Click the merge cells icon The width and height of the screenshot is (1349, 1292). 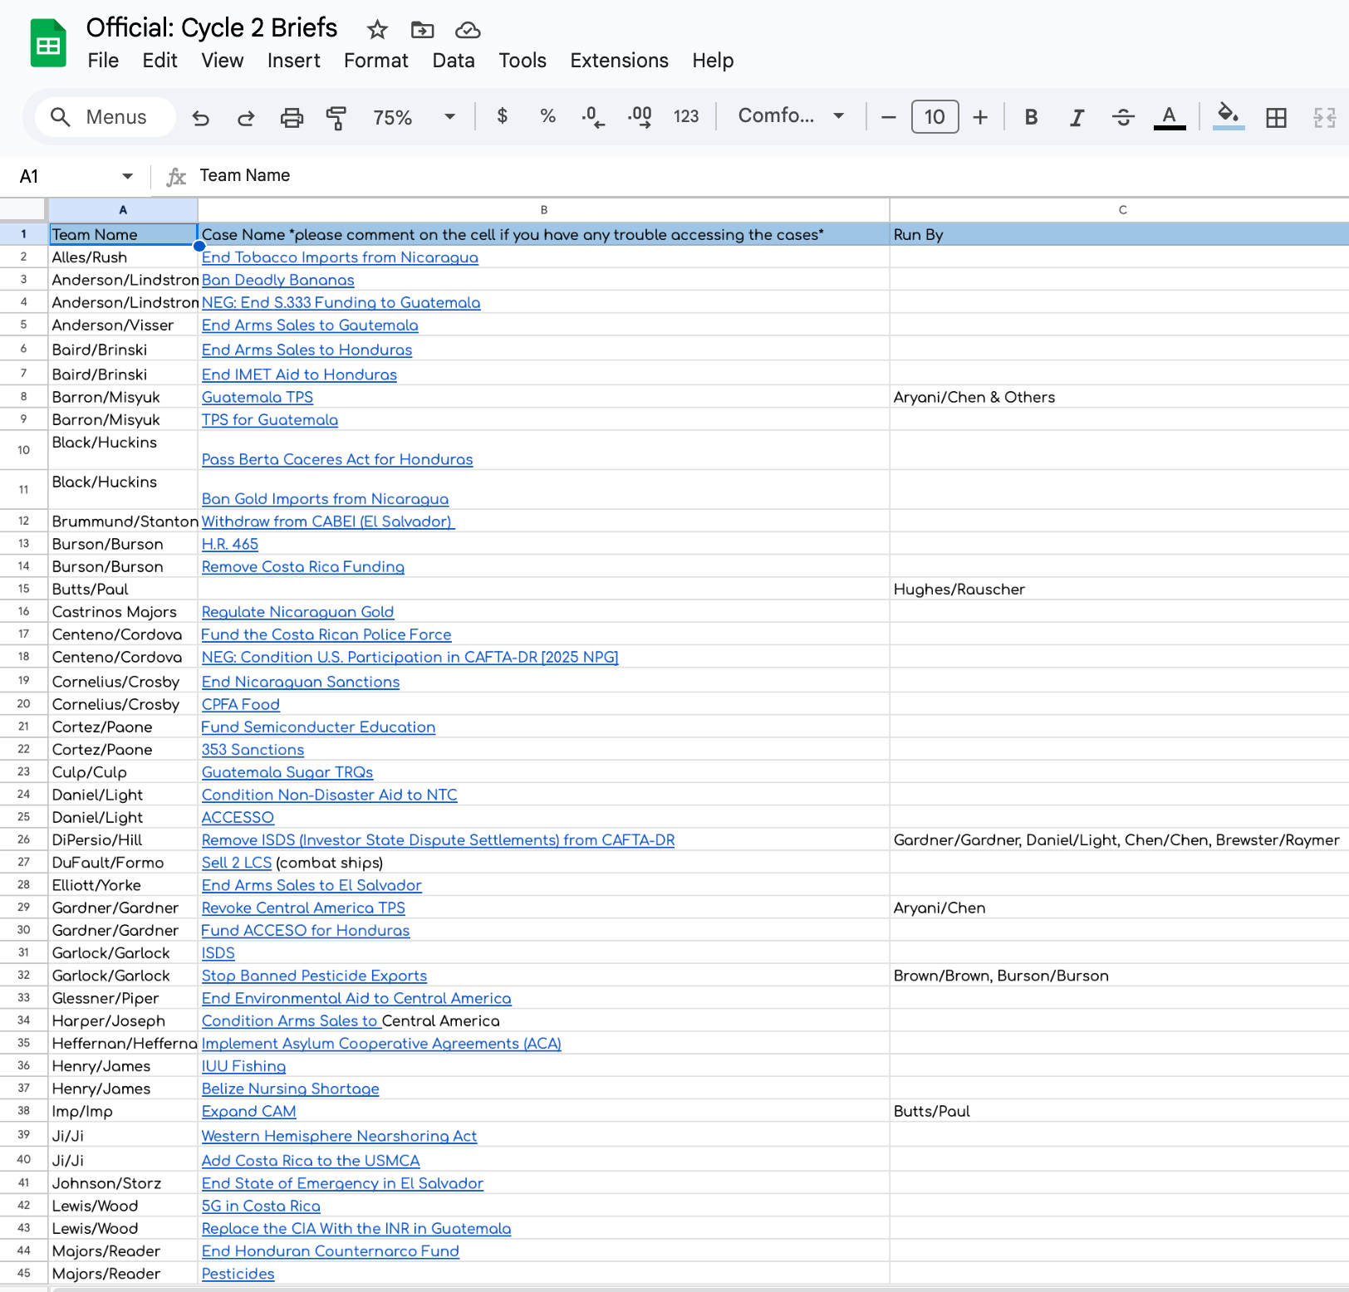point(1324,118)
